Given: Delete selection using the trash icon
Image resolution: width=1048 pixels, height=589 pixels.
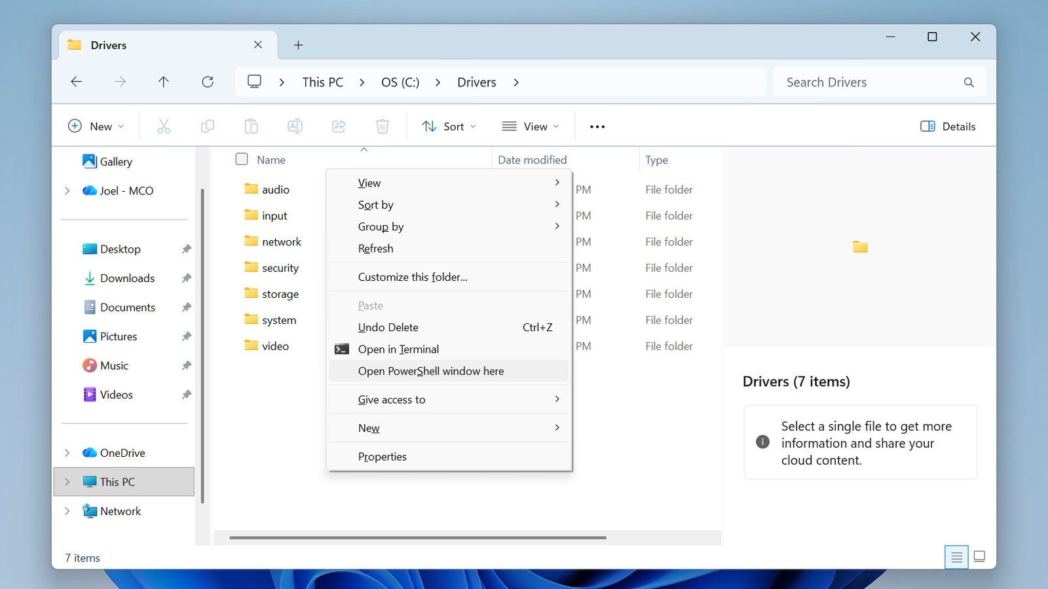Looking at the screenshot, I should 383,126.
